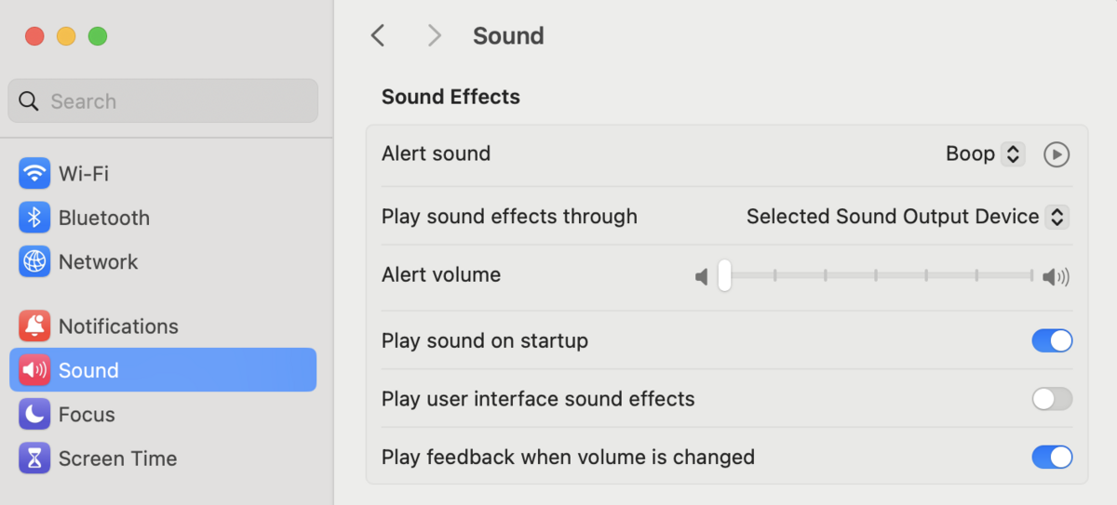Click the Wi-Fi icon in sidebar
This screenshot has height=505, width=1117.
[x=34, y=173]
